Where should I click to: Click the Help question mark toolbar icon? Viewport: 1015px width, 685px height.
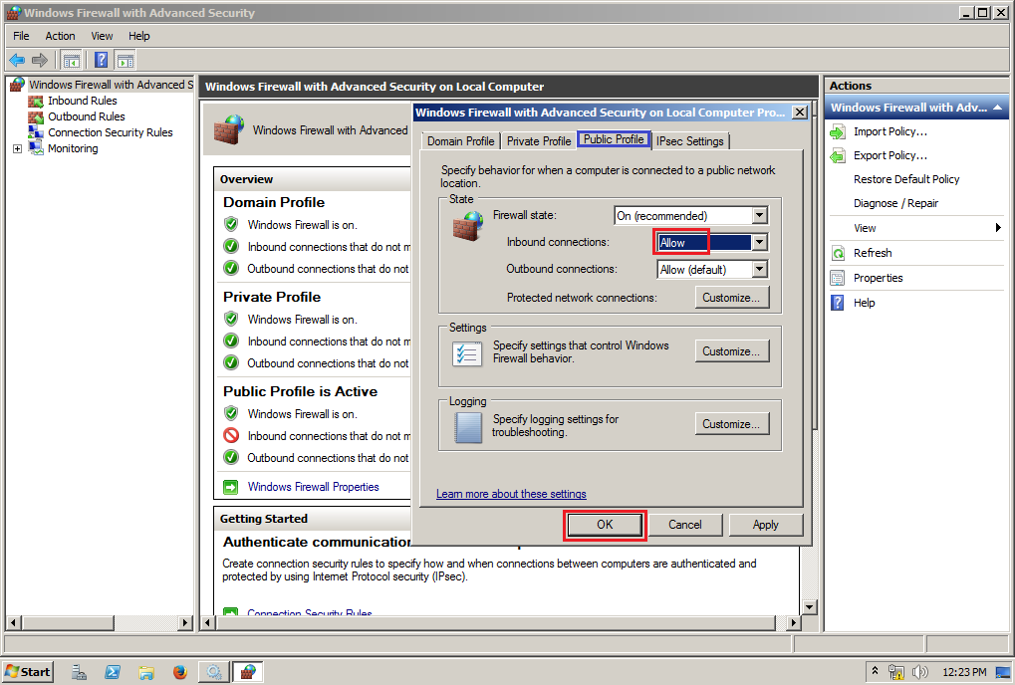100,60
